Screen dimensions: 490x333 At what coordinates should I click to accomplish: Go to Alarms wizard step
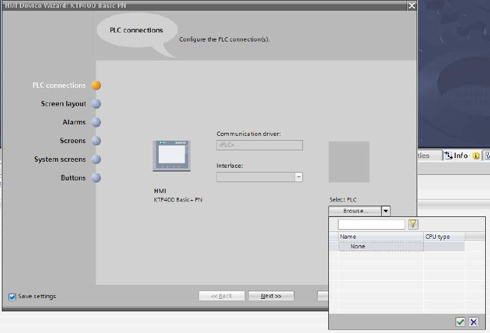coord(74,122)
